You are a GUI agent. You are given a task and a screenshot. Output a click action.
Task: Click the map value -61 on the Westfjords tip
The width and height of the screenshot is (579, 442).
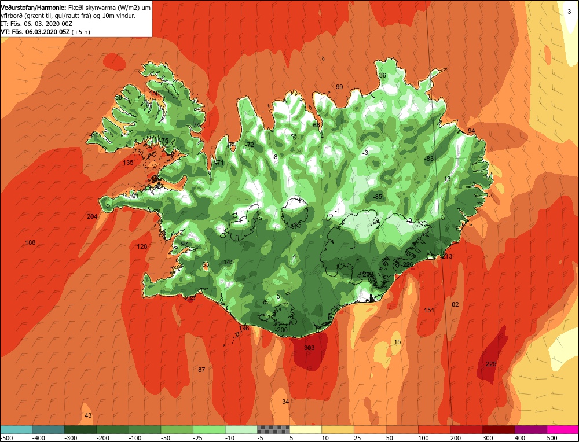[94, 135]
